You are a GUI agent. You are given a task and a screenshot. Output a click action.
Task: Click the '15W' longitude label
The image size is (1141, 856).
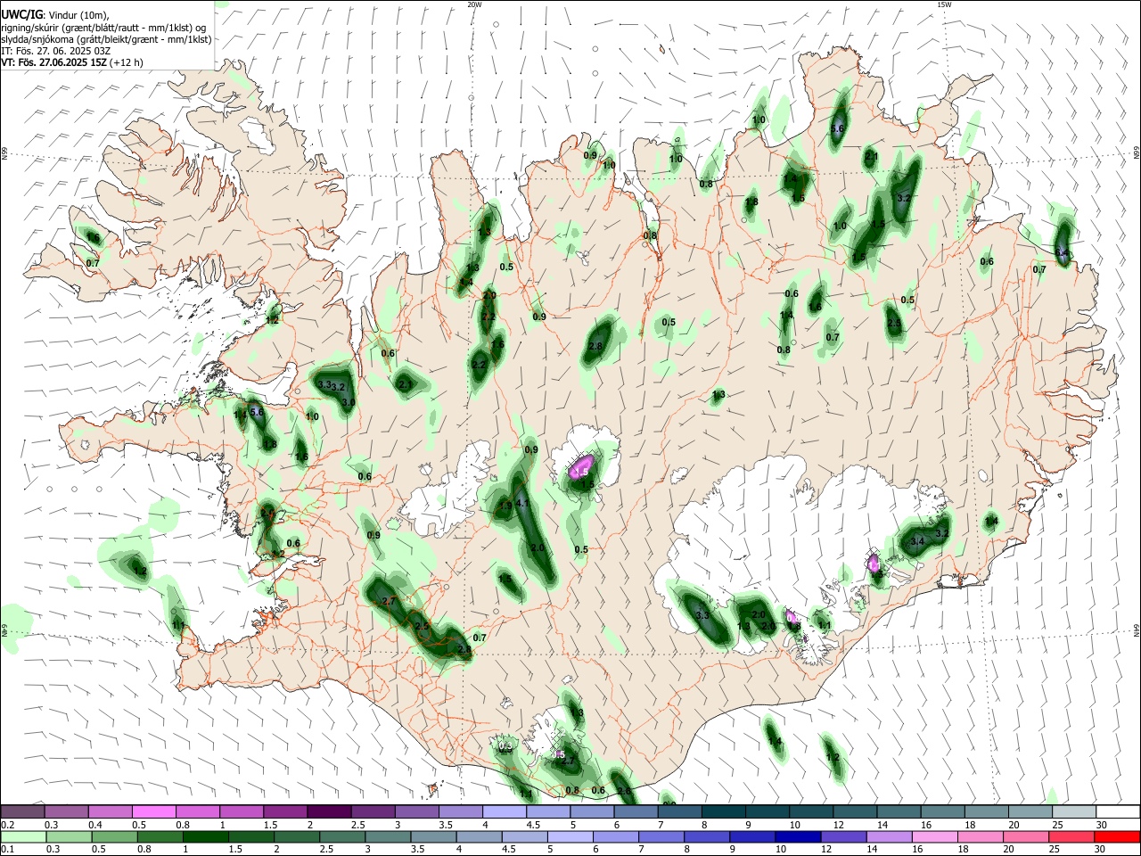(x=943, y=4)
